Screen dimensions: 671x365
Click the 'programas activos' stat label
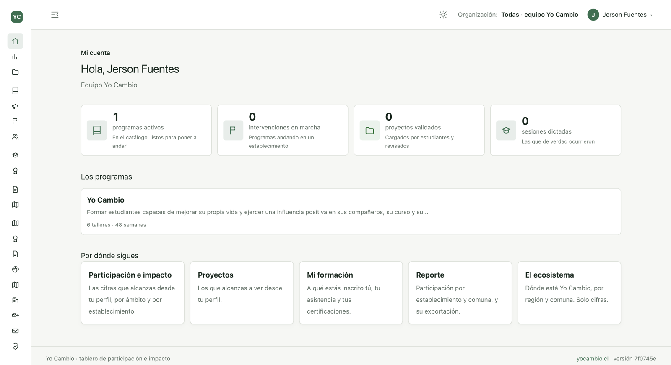coord(138,127)
